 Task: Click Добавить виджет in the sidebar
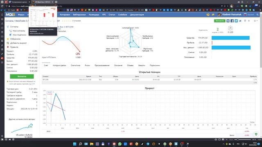pos(18,43)
